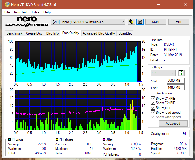Click the Progress 100 % value
Image resolution: width=195 pixels, height=160 pixels.
point(182,144)
